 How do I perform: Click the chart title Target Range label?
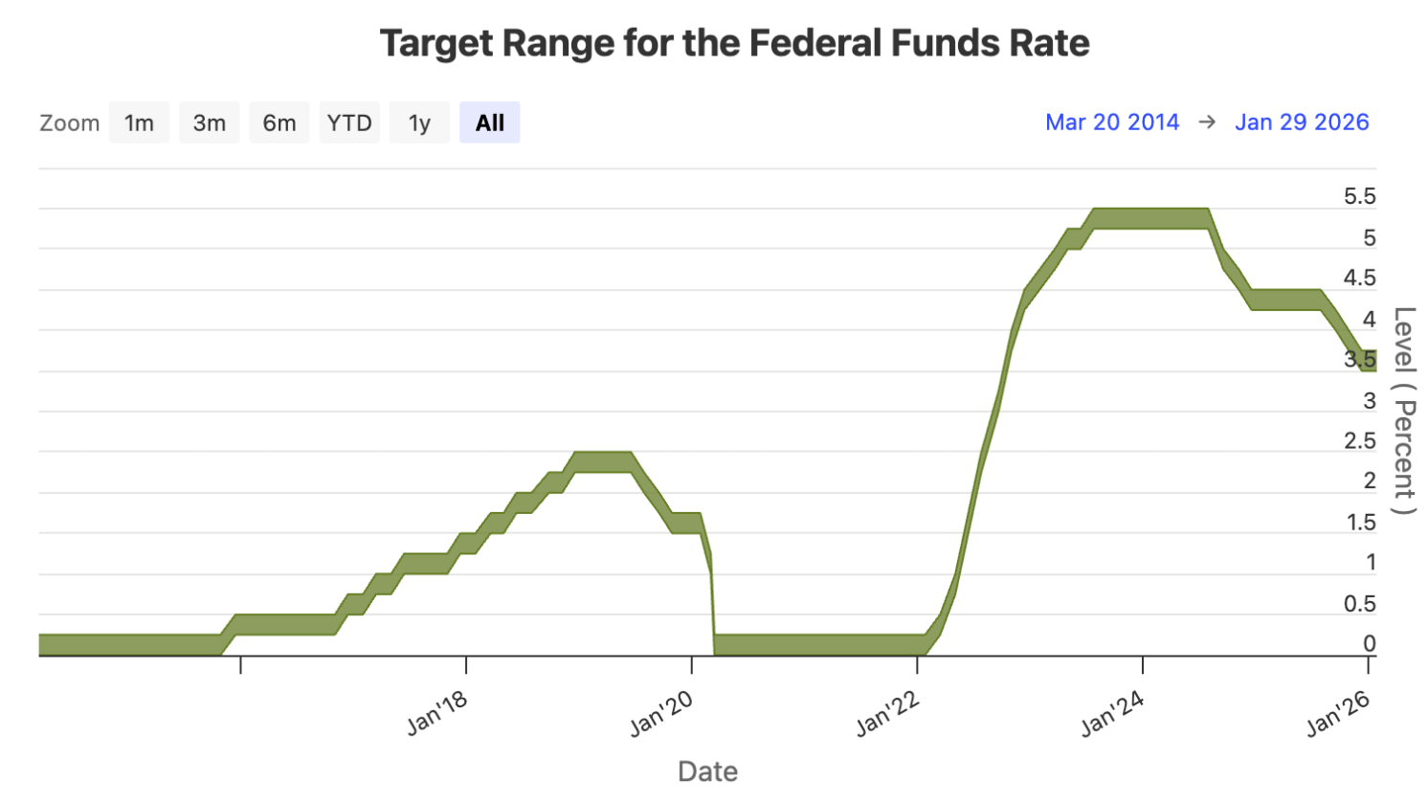point(734,43)
